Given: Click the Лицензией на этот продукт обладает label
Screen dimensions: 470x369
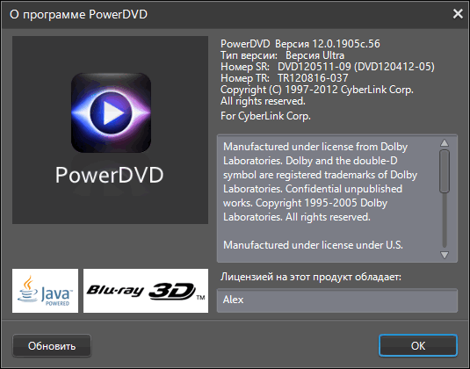Looking at the screenshot, I should click(x=311, y=277).
